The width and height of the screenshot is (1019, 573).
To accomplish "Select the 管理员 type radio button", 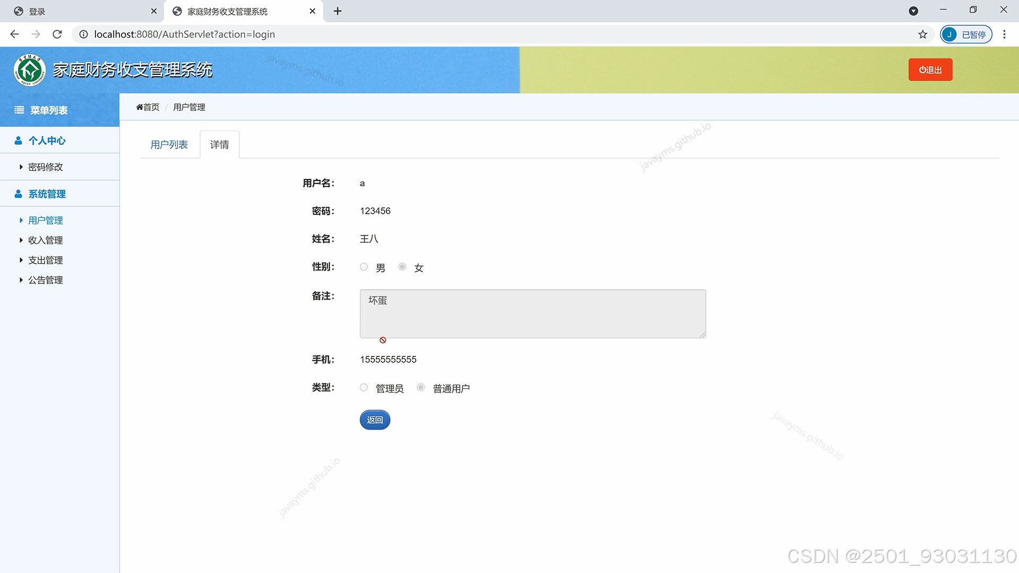I will click(364, 388).
